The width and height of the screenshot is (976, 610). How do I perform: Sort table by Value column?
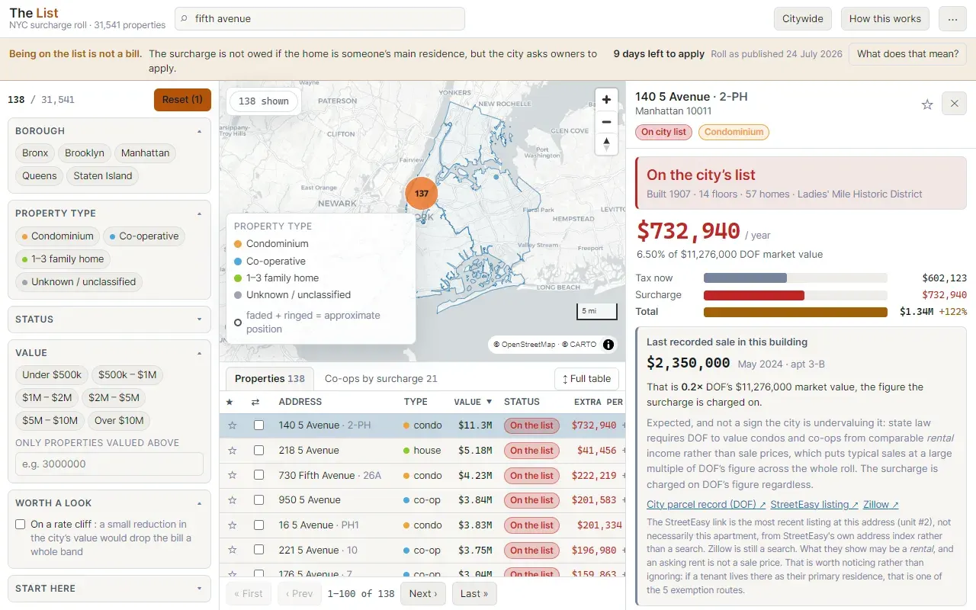[473, 402]
